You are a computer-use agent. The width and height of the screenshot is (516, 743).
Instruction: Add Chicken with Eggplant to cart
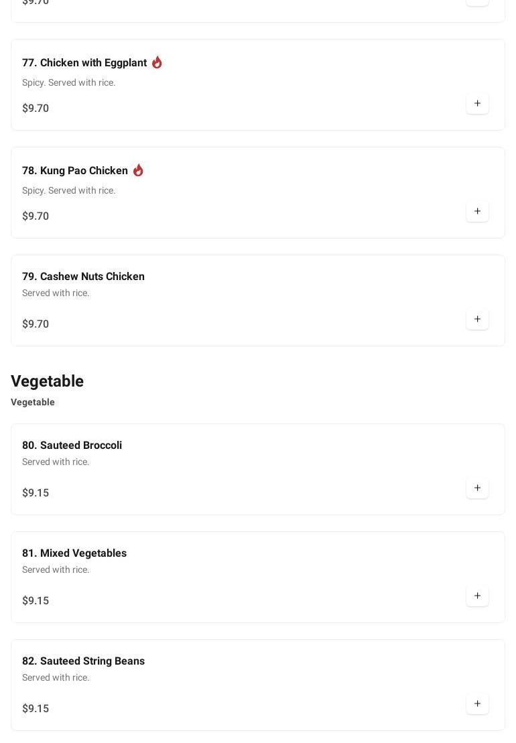[x=477, y=104]
